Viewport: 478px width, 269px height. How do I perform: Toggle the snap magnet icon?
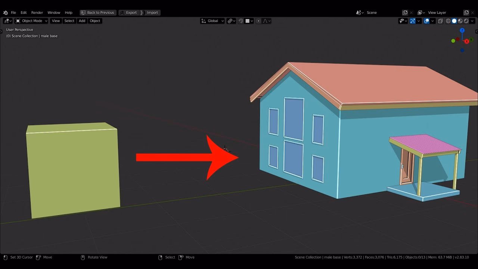(241, 21)
